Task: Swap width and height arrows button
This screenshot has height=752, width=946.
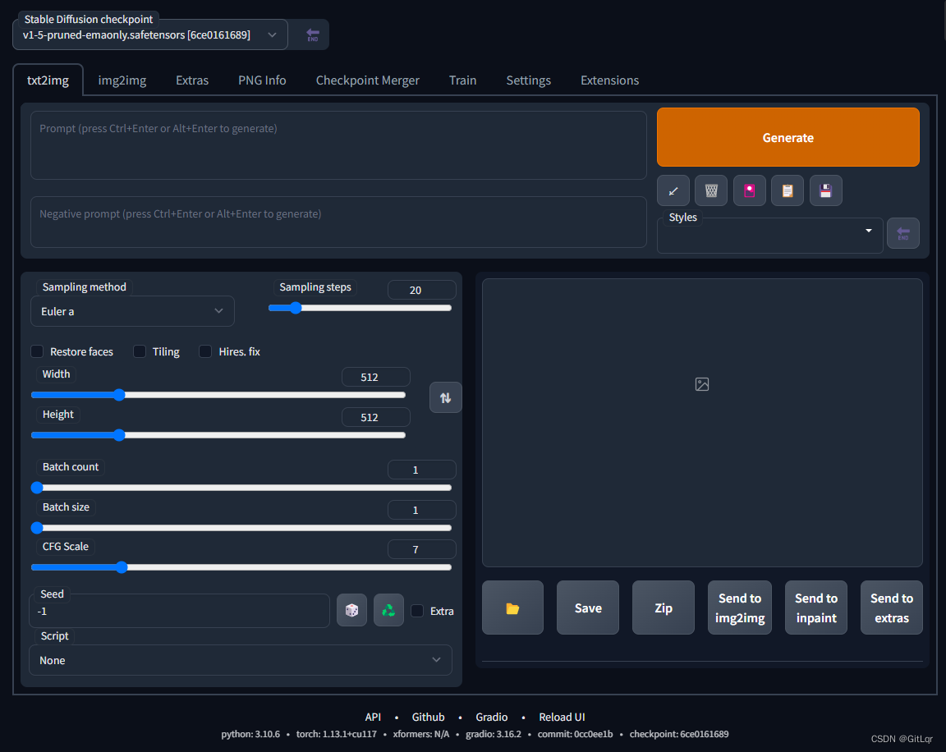Action: point(445,397)
